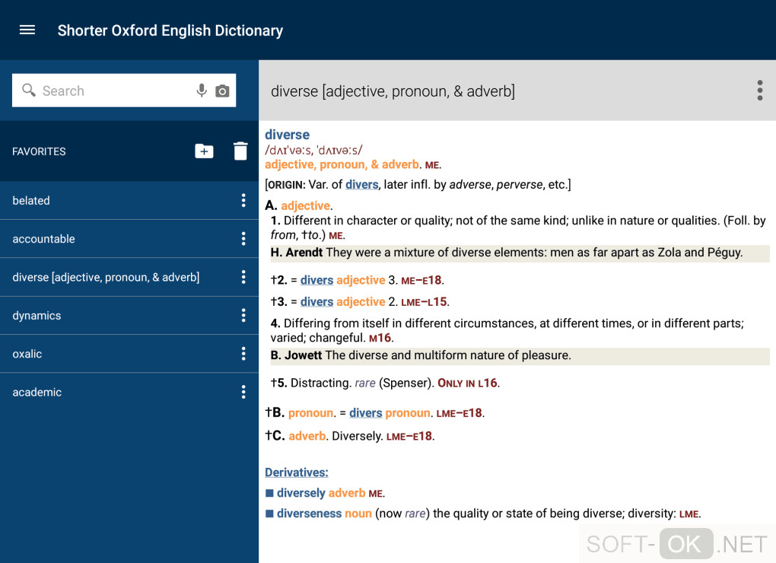Show more options for dynamics entry

[243, 316]
